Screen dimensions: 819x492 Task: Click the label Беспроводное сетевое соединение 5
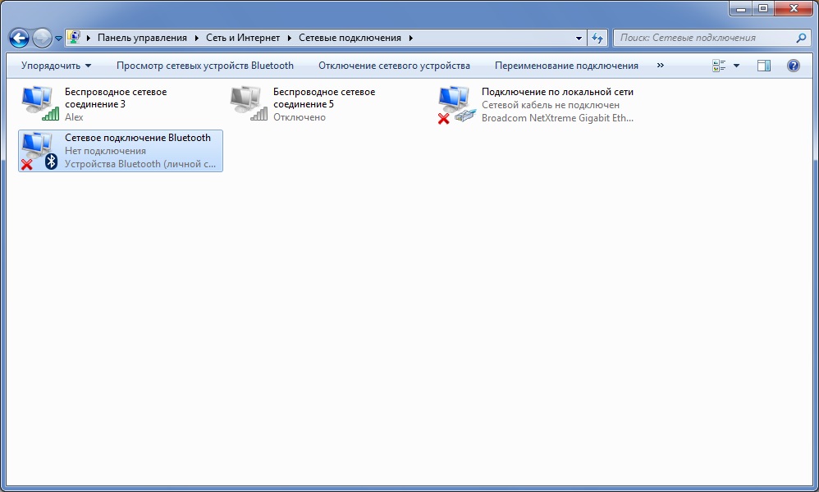(324, 98)
